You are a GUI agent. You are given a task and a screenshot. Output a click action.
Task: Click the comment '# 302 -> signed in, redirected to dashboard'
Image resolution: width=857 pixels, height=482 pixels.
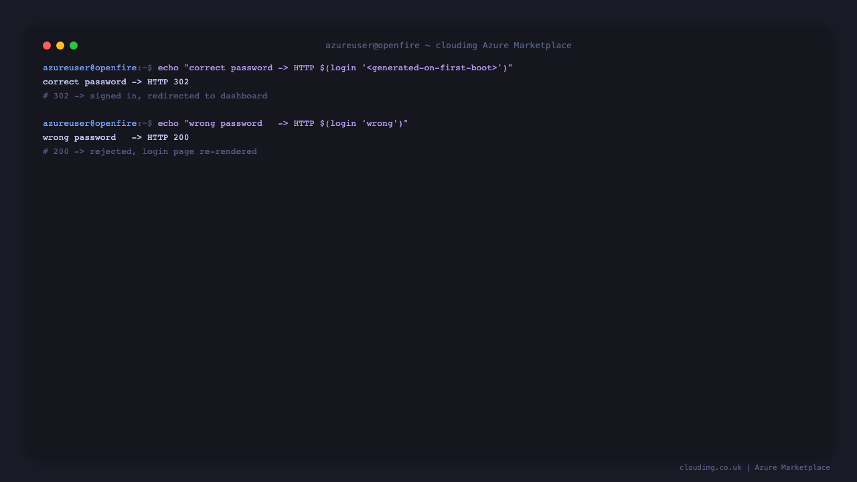(155, 96)
